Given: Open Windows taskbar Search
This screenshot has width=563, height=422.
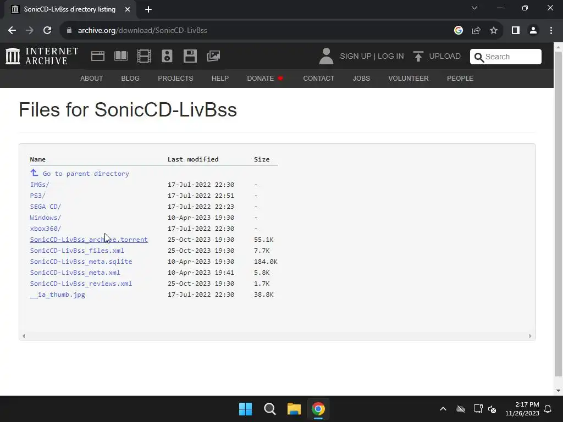Looking at the screenshot, I should 269,409.
